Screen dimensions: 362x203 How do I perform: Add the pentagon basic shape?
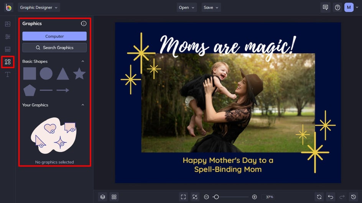(30, 90)
